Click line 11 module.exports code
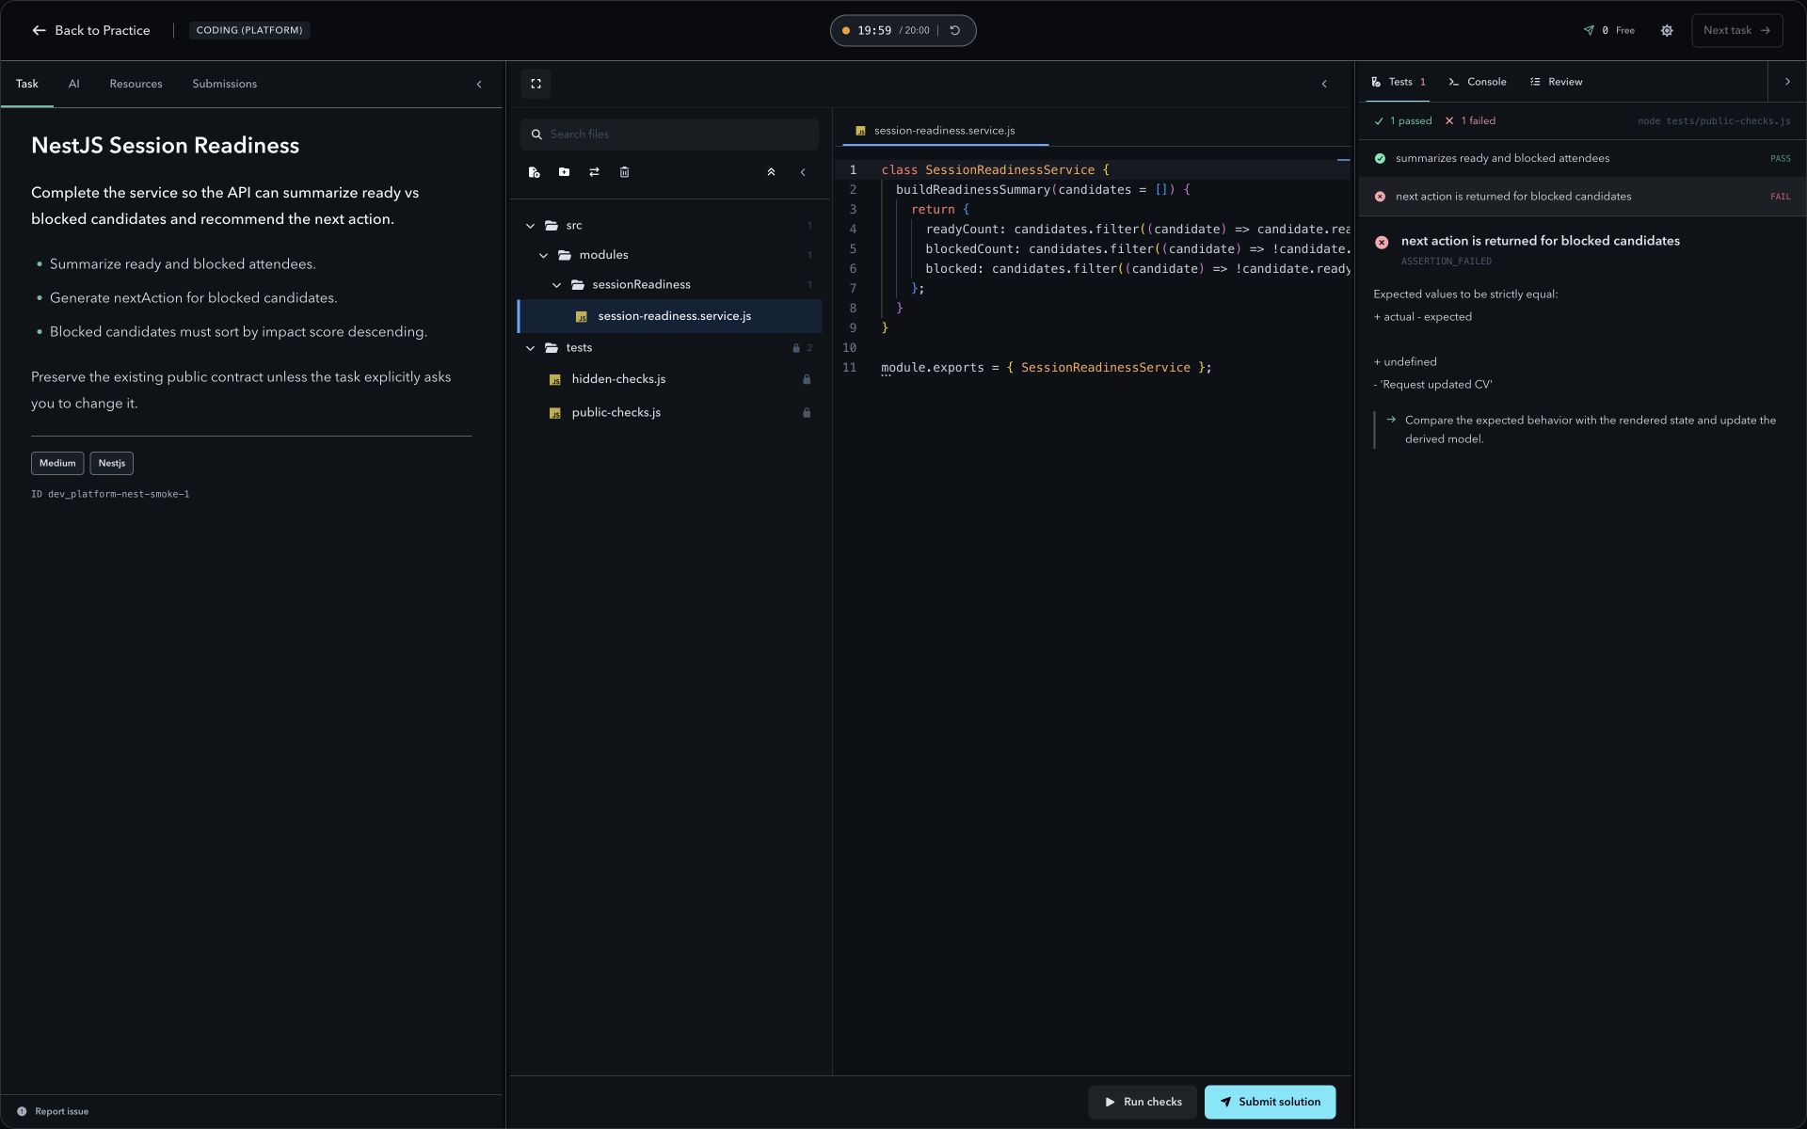1807x1129 pixels. tap(1047, 368)
